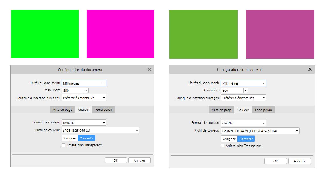Confirm left dialog with OK button
Screen dimensions: 327x178
click(x=116, y=160)
